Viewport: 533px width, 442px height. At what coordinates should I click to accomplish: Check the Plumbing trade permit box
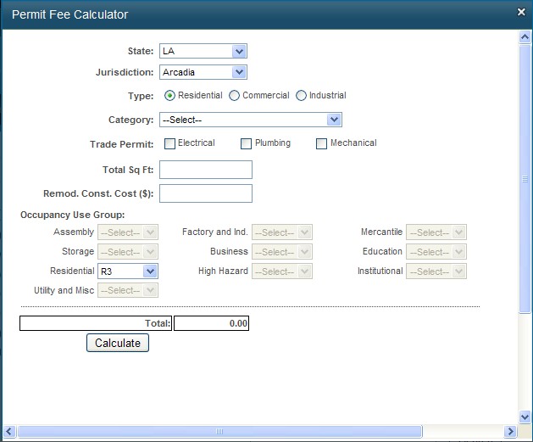(x=247, y=143)
